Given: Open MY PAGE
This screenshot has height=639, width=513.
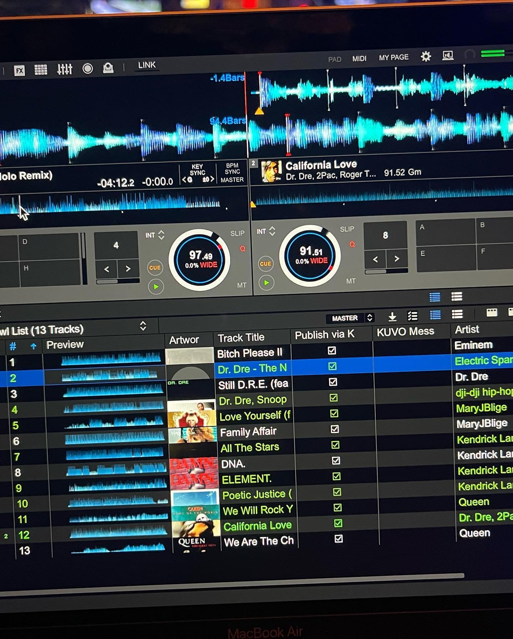Looking at the screenshot, I should pos(394,57).
